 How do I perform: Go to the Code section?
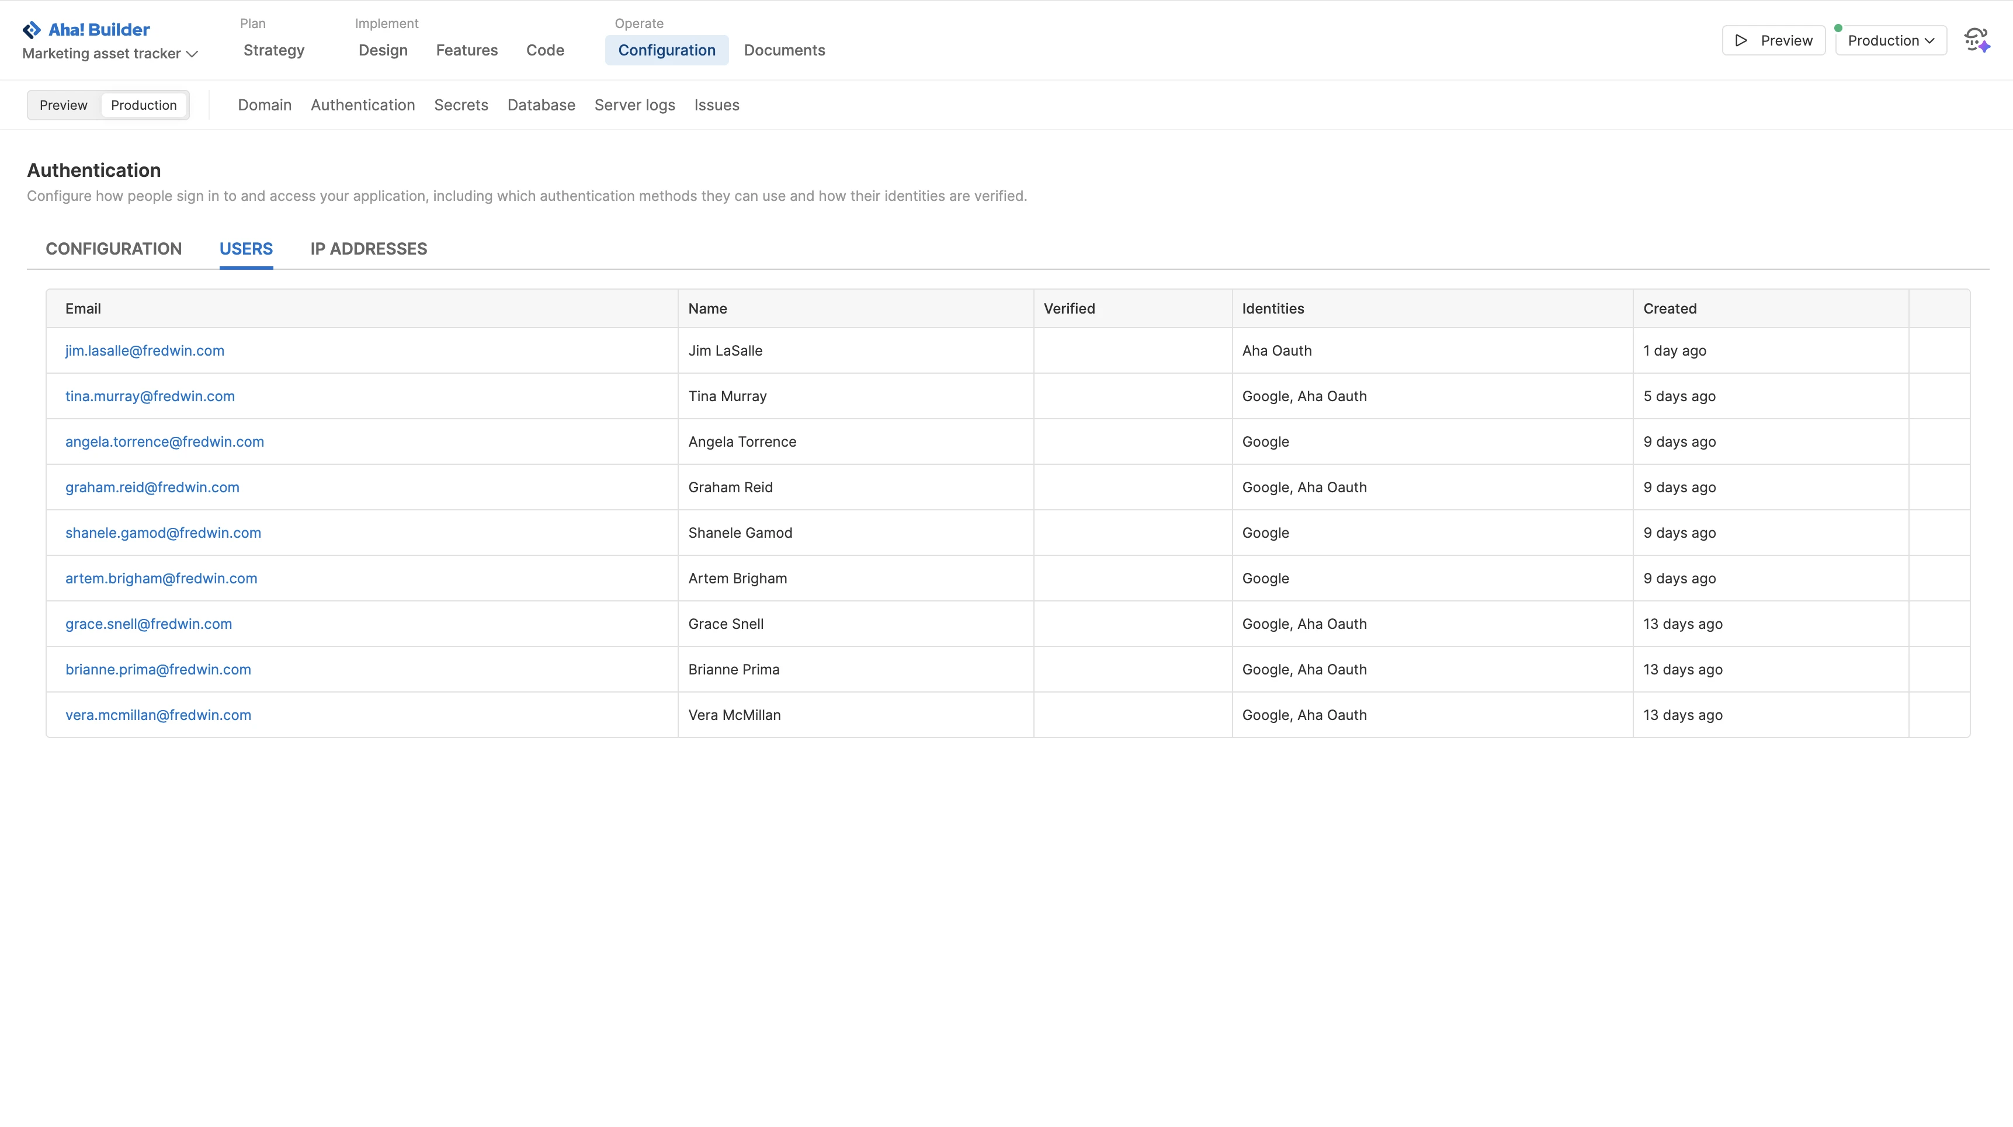tap(544, 50)
